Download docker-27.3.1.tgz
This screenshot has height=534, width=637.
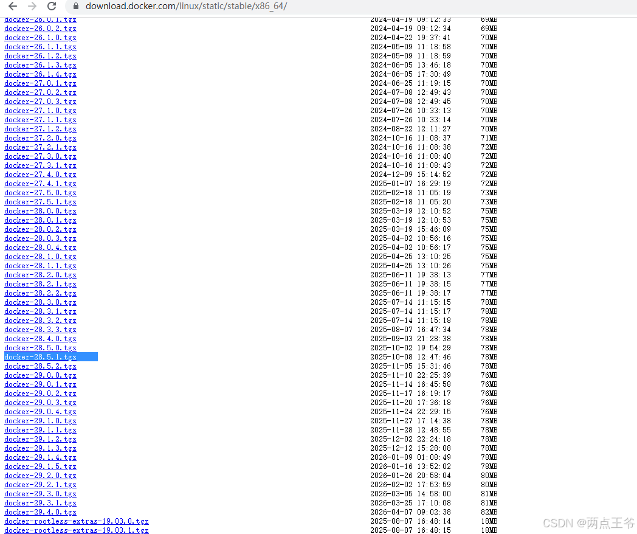click(x=40, y=165)
